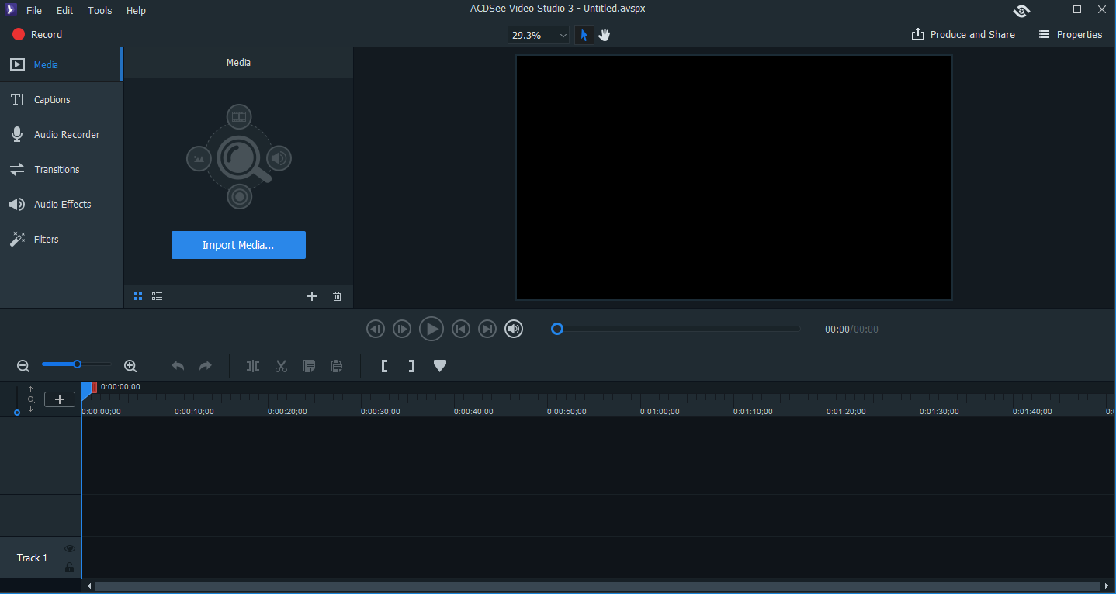
Task: Click the 0:00:10;00 mark on the ruler
Action: coord(194,411)
